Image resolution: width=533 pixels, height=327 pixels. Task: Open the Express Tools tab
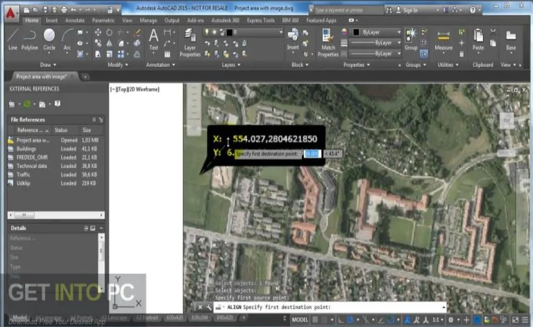pyautogui.click(x=261, y=20)
